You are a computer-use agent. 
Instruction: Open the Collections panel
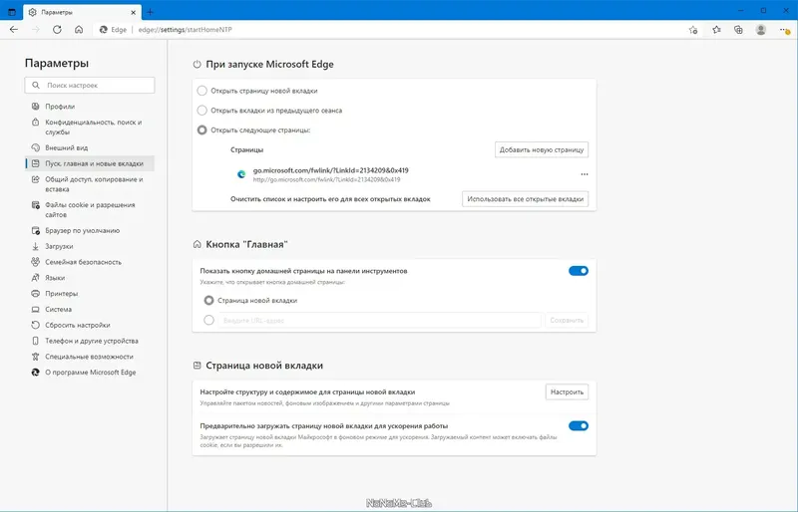click(738, 31)
